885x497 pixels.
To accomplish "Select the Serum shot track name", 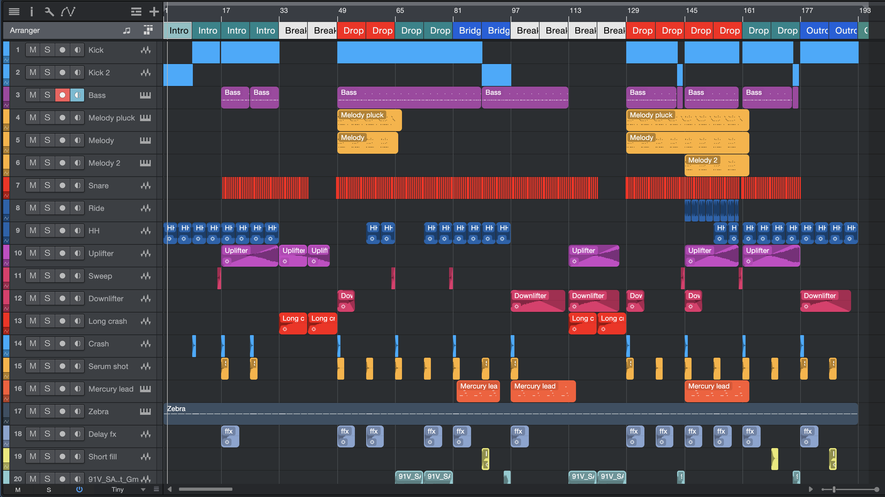I will tap(108, 366).
